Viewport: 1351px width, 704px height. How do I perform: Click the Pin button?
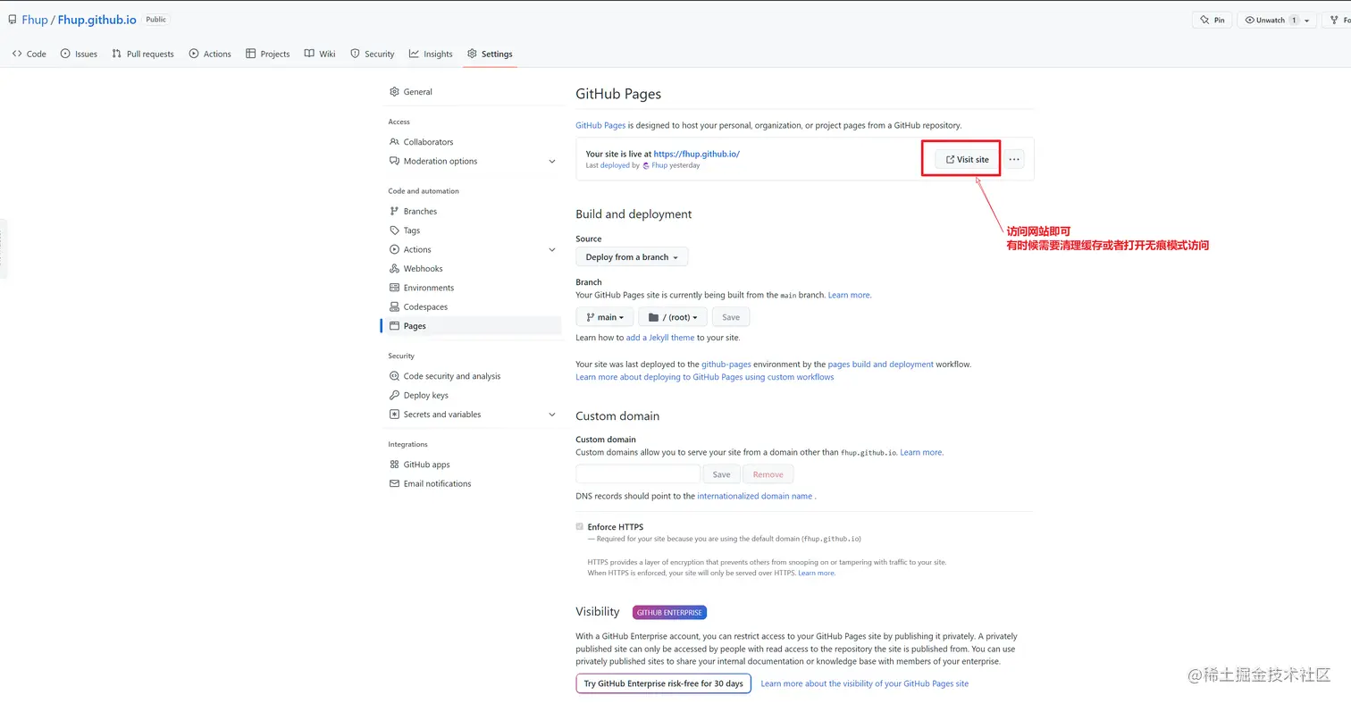pyautogui.click(x=1213, y=20)
